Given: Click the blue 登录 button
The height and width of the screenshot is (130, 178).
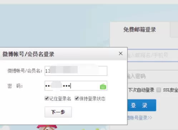Looking at the screenshot, I should [x=142, y=105].
